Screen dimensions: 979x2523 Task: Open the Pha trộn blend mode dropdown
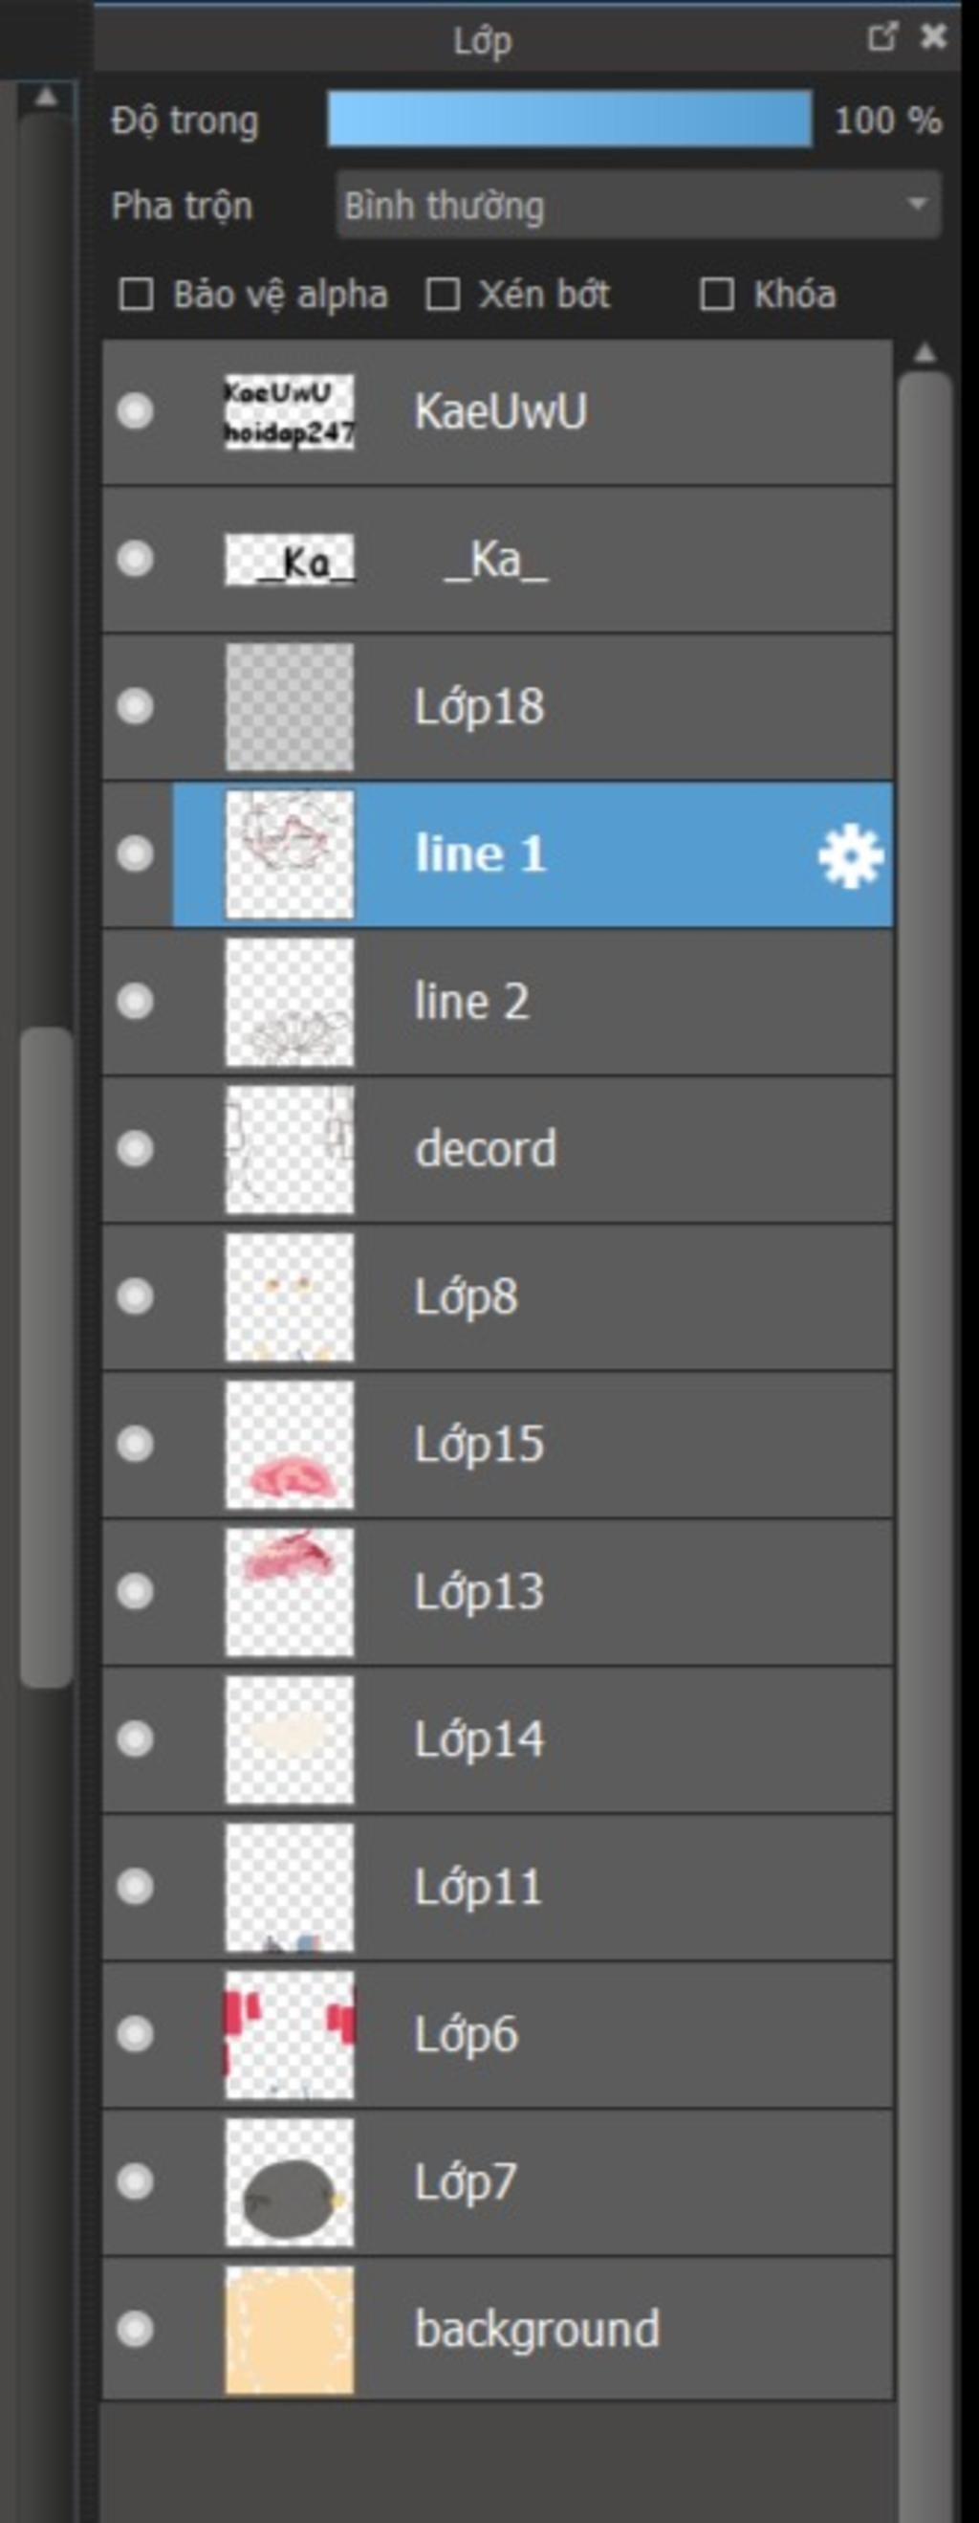(638, 206)
